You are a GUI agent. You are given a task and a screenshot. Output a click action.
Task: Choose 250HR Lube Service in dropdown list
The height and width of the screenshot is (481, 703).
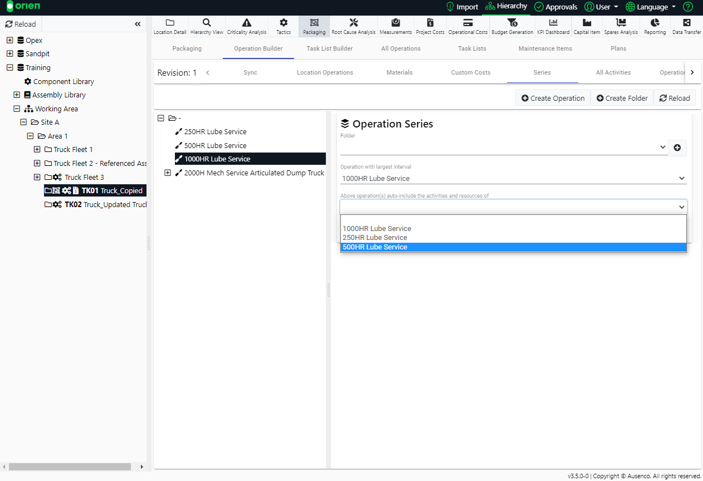click(x=513, y=238)
